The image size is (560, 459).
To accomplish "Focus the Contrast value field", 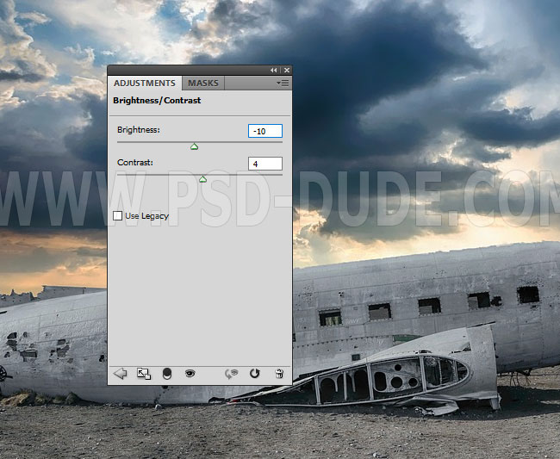I will click(x=265, y=164).
